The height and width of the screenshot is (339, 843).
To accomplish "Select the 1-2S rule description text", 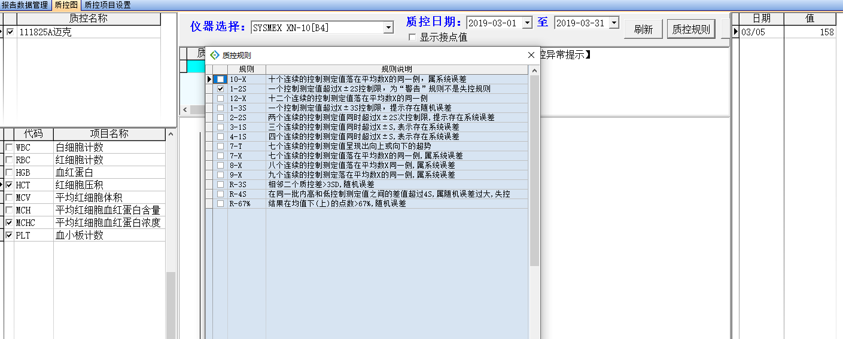I will [379, 88].
